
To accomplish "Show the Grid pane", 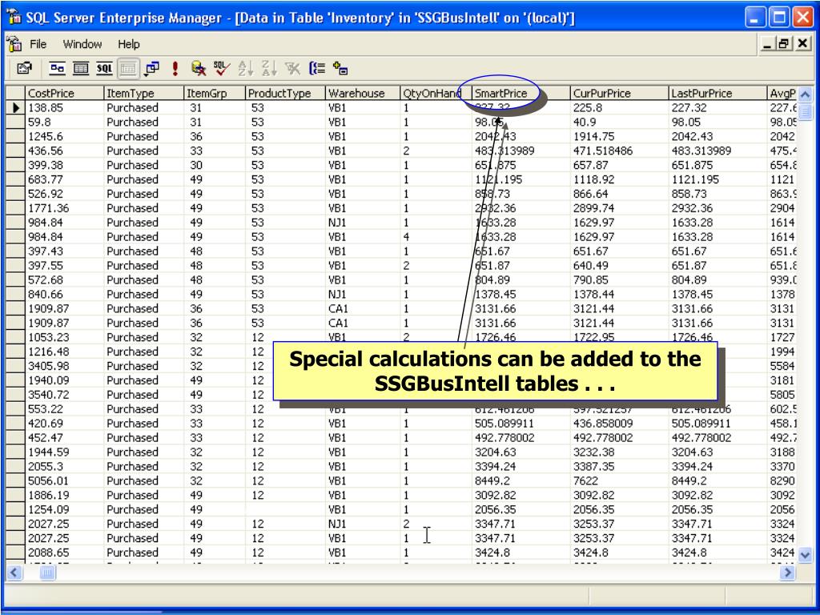I will (81, 69).
